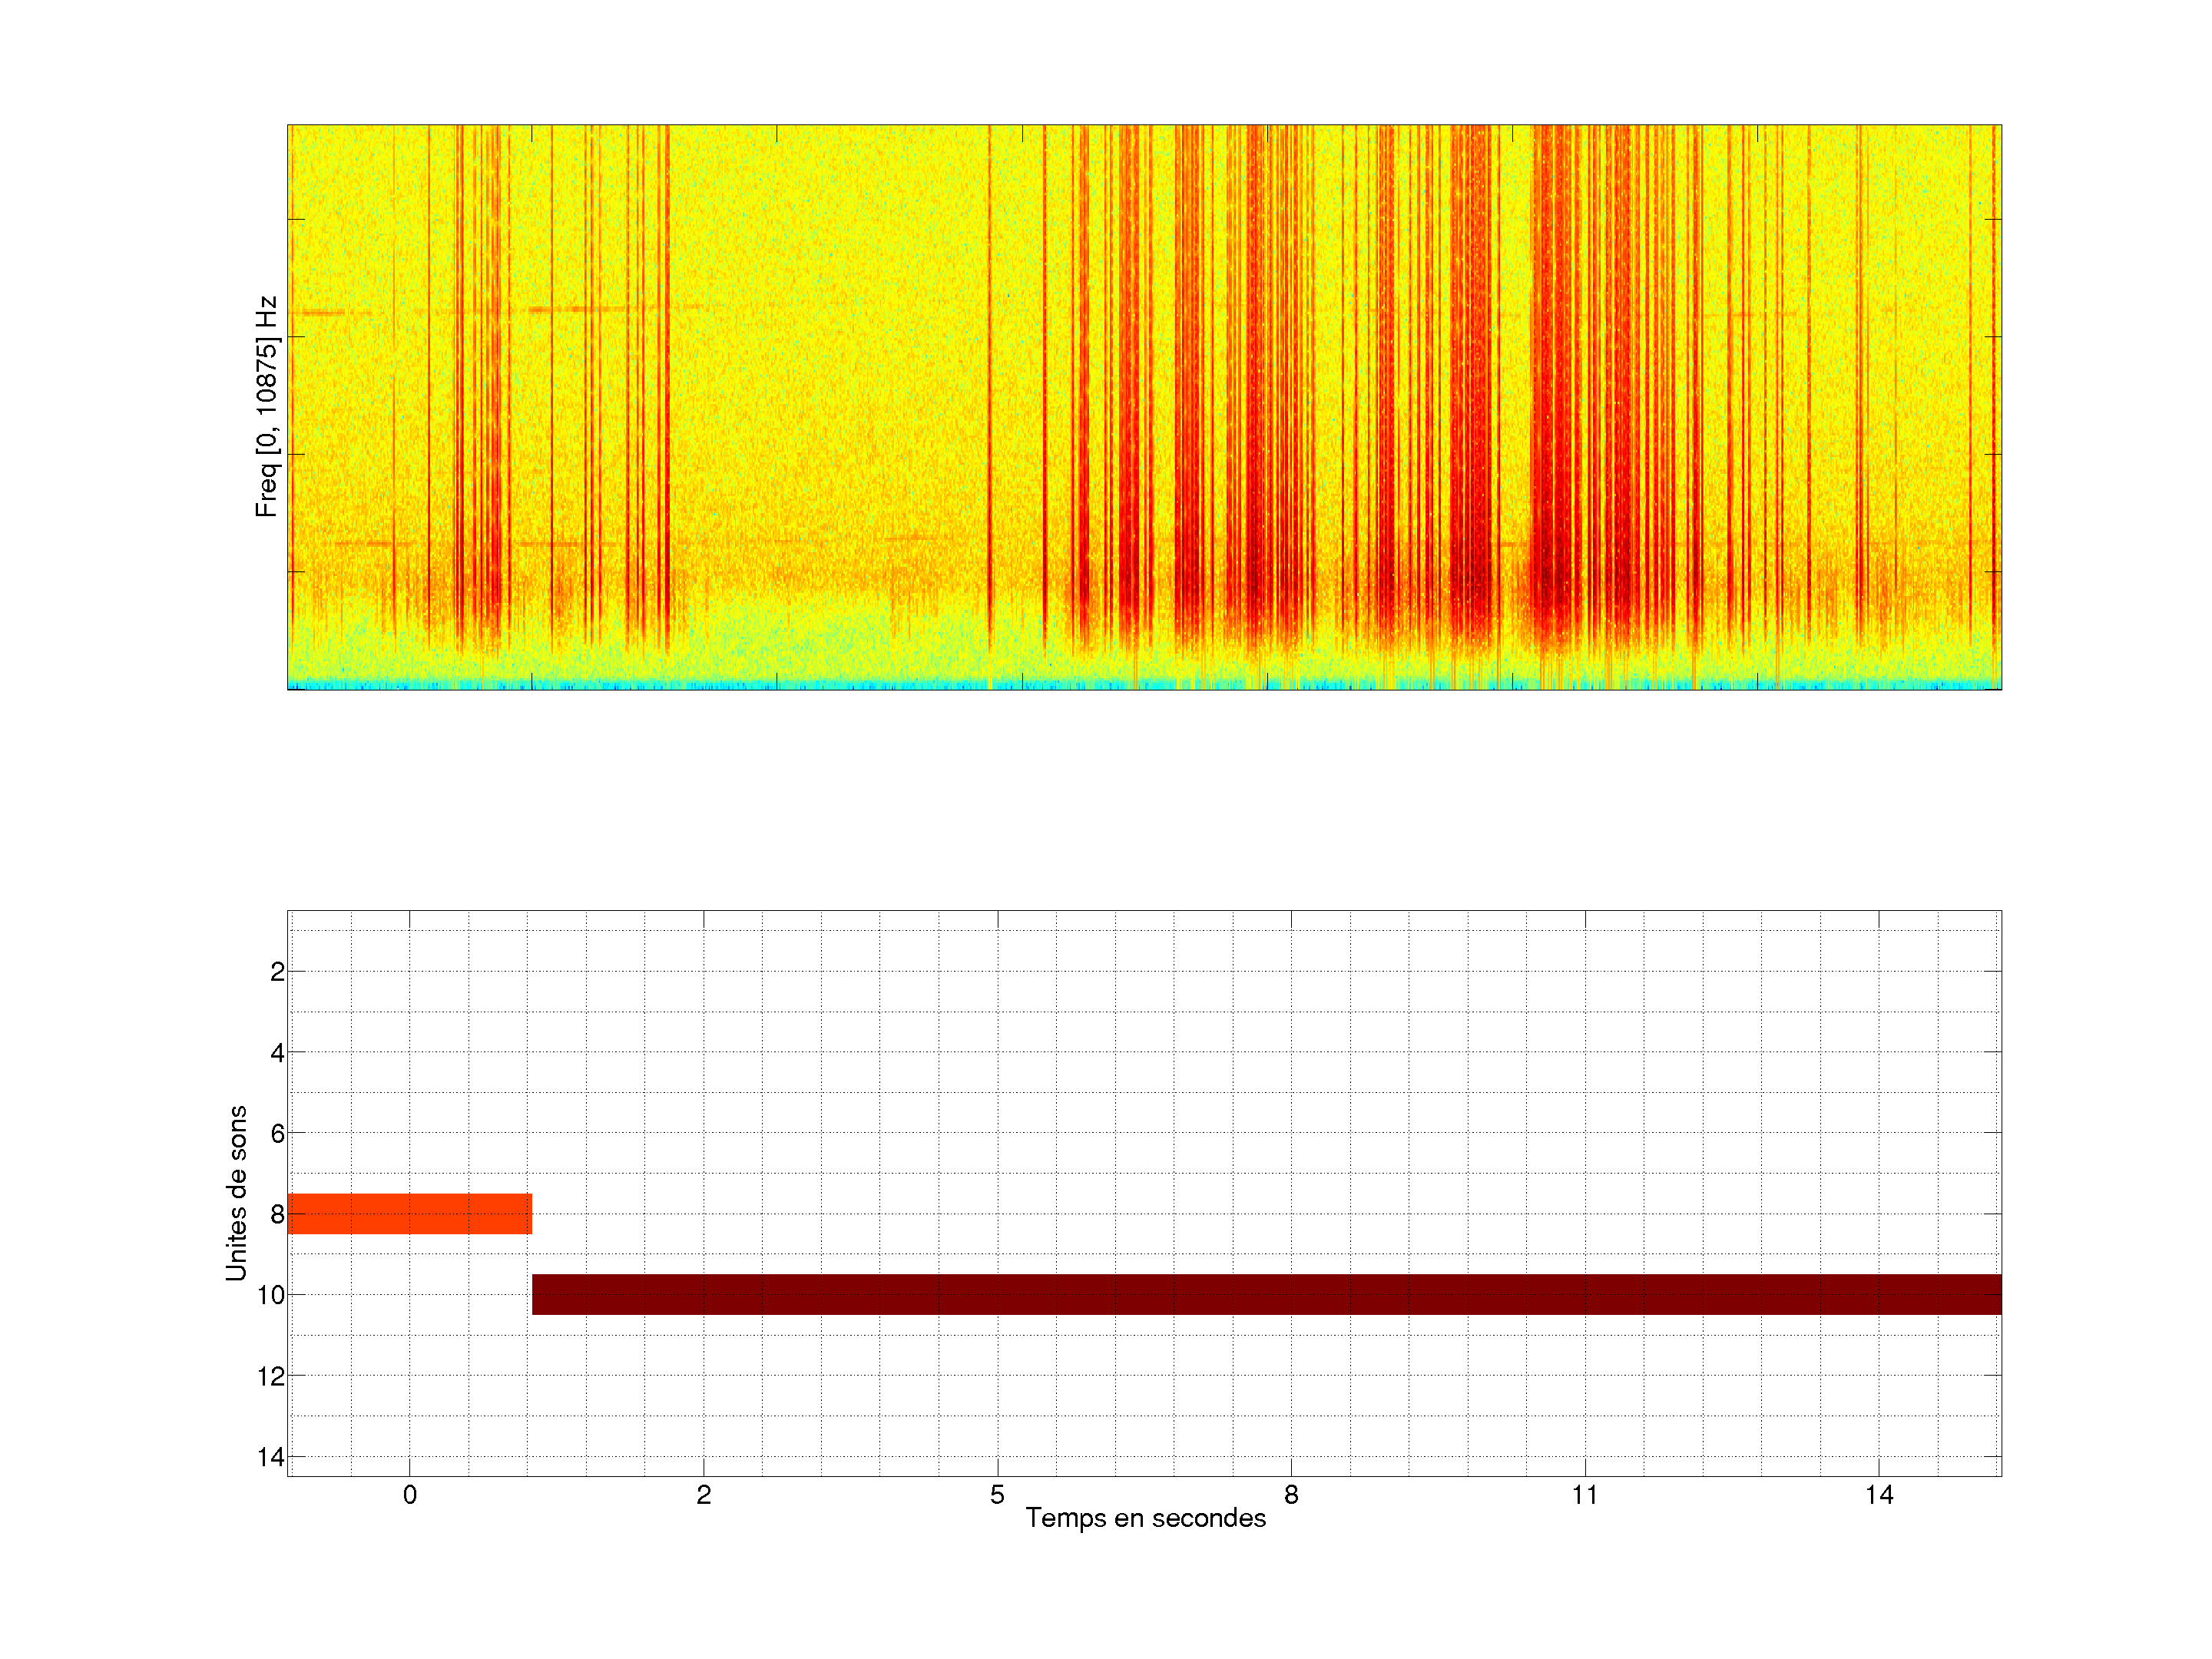Click the orange bar at sound unit 8
This screenshot has width=2212, height=1659.
coord(409,1213)
